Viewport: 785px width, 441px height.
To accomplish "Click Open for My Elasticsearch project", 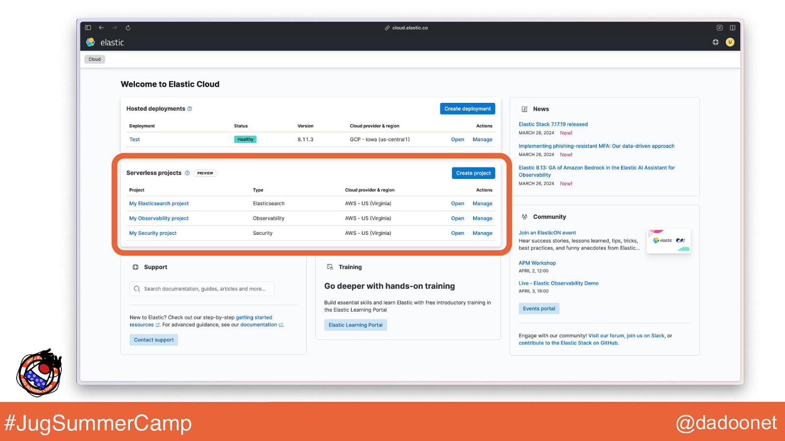I will click(x=458, y=203).
